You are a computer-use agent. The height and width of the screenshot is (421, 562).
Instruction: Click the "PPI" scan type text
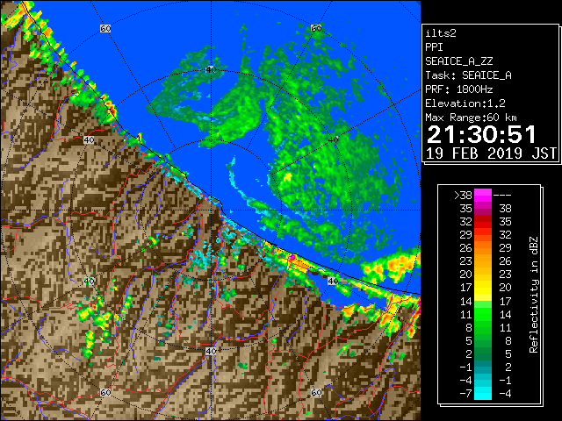(x=434, y=47)
